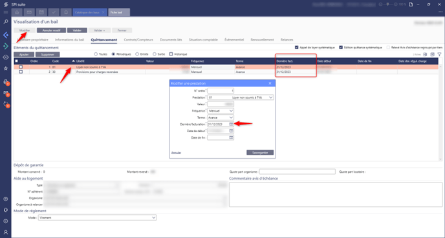Open the user profile icon at sidebar bottom

(6, 232)
